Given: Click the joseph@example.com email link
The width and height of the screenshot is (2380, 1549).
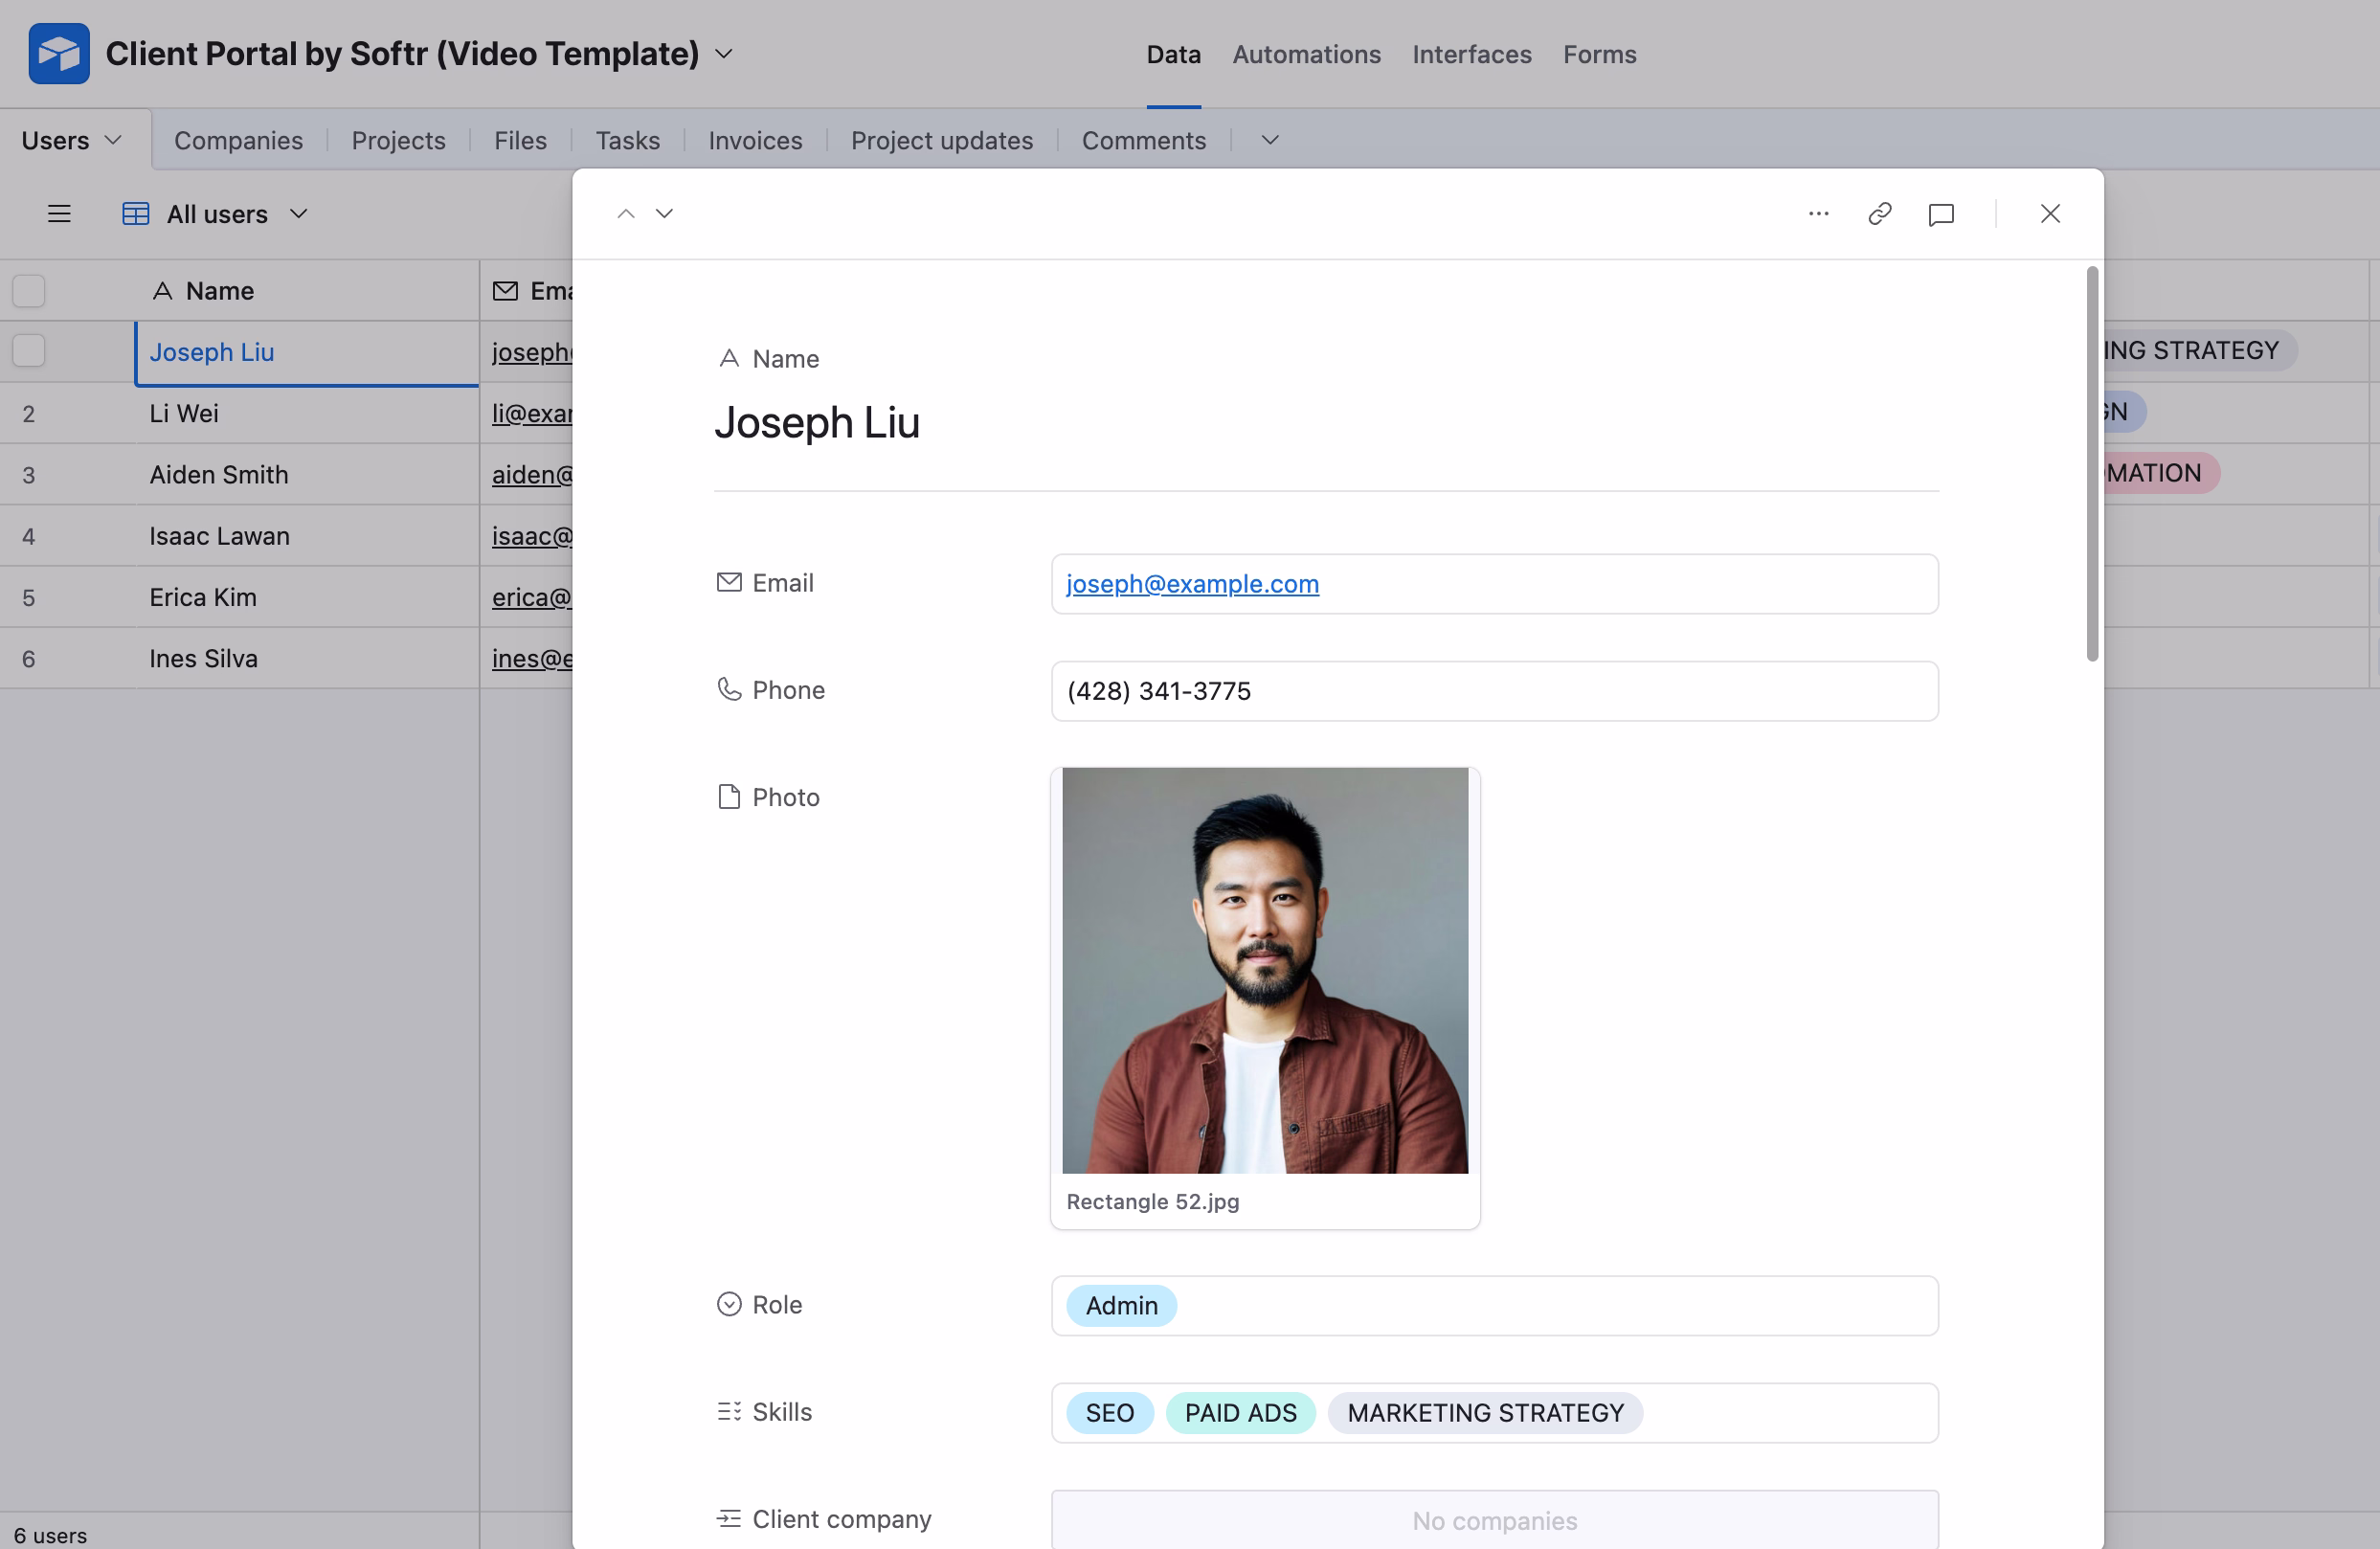Looking at the screenshot, I should [x=1192, y=584].
